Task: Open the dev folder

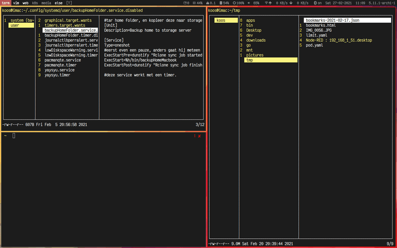Action: (250, 35)
